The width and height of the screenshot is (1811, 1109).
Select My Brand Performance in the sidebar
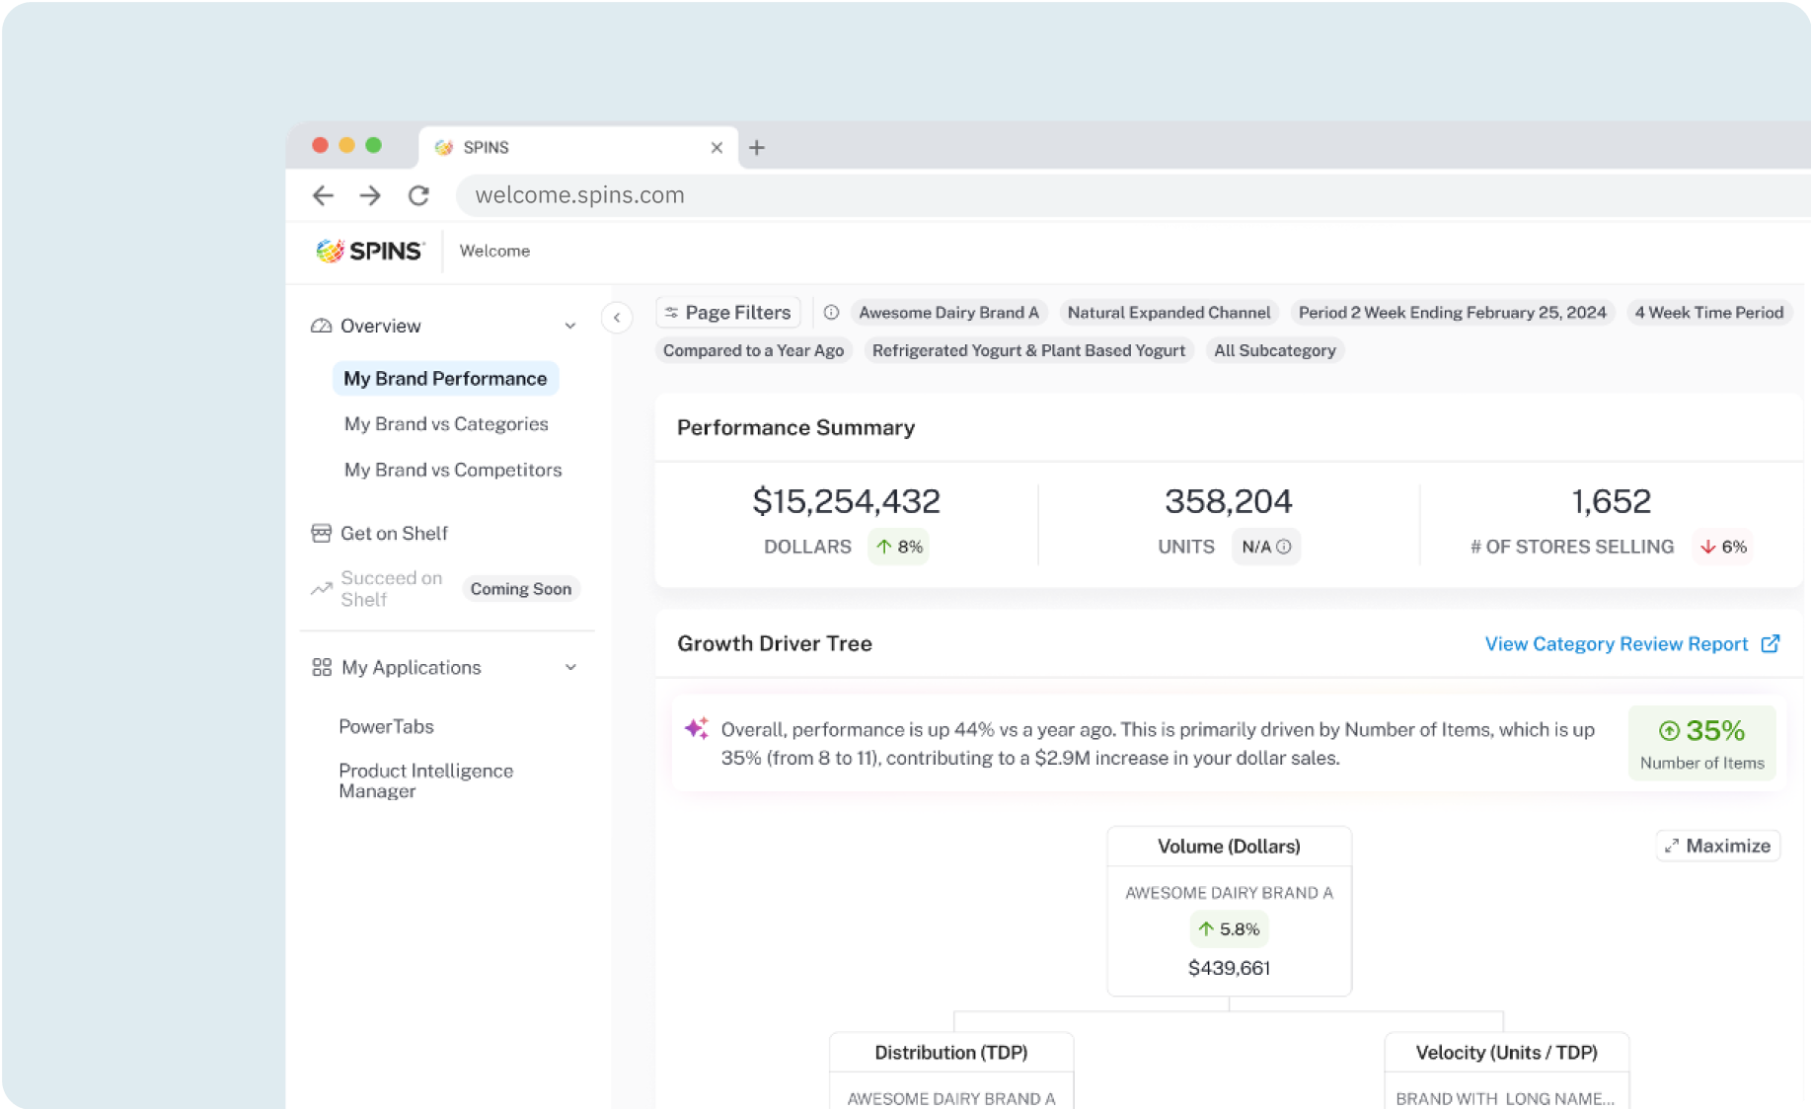point(445,379)
